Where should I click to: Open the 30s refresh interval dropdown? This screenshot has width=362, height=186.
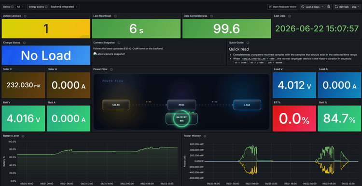point(355,7)
